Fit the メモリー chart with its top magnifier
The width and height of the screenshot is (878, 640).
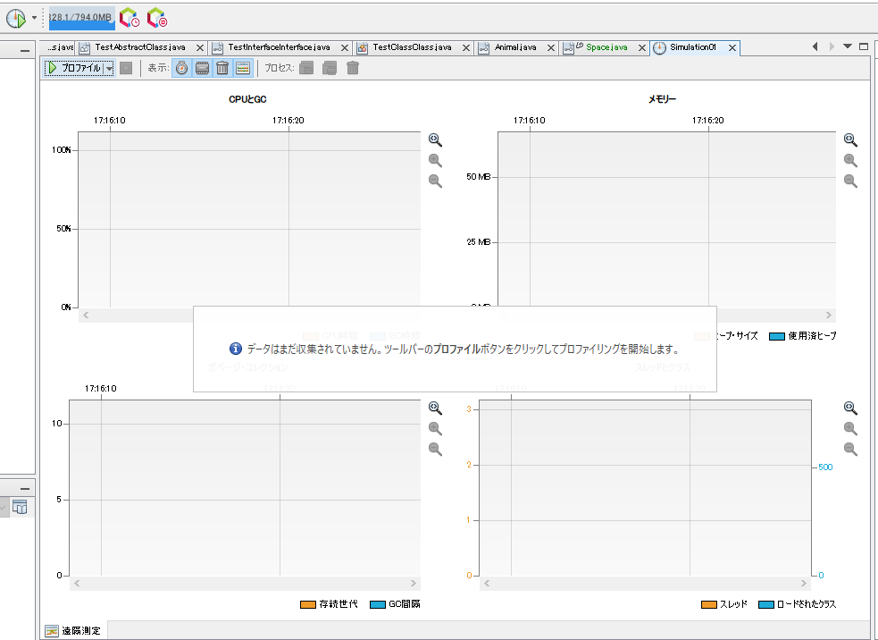click(x=850, y=139)
